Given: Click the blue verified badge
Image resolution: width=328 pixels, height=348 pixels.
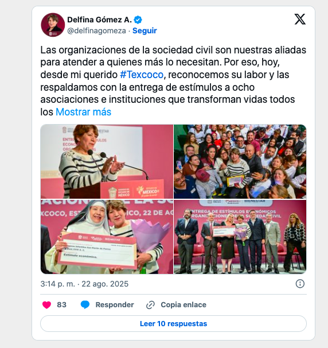Looking at the screenshot, I should click(138, 20).
